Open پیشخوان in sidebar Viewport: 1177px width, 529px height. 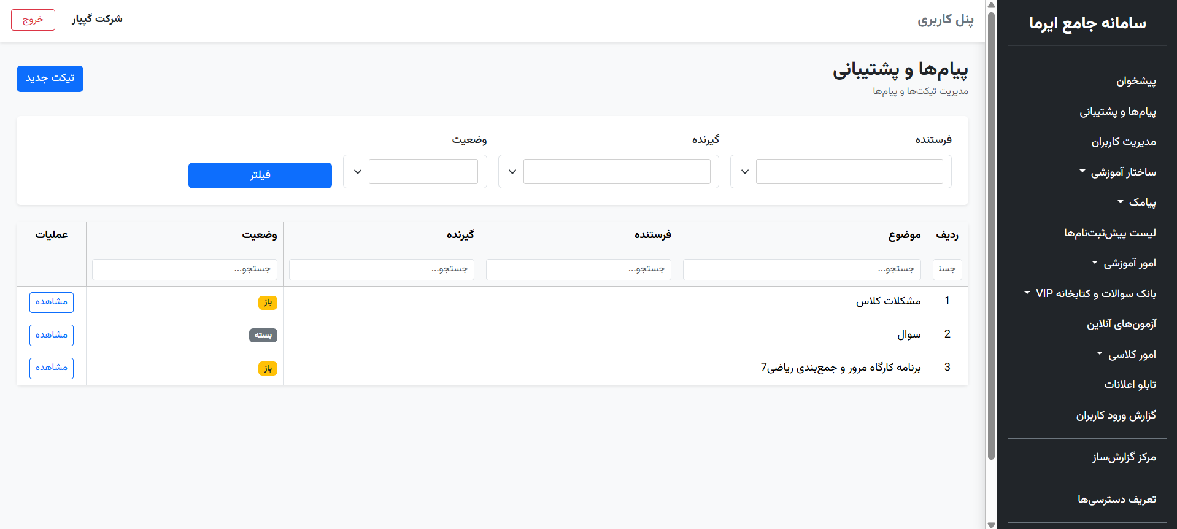[1136, 81]
